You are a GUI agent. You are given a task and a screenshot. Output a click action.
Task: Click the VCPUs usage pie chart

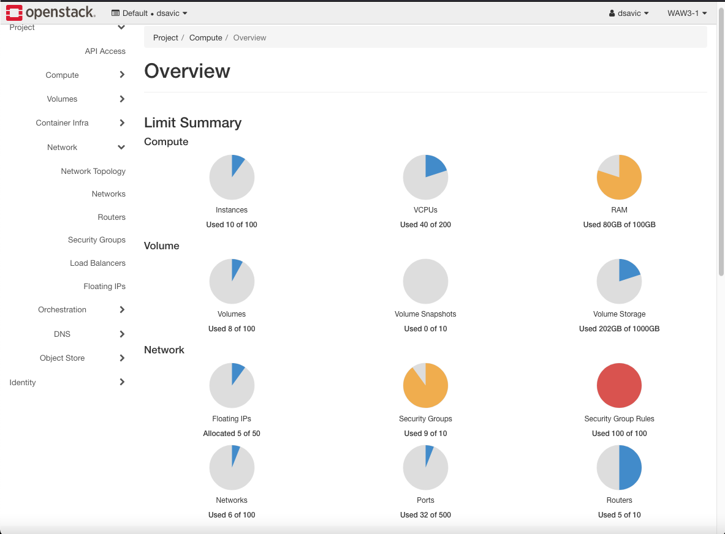[425, 177]
